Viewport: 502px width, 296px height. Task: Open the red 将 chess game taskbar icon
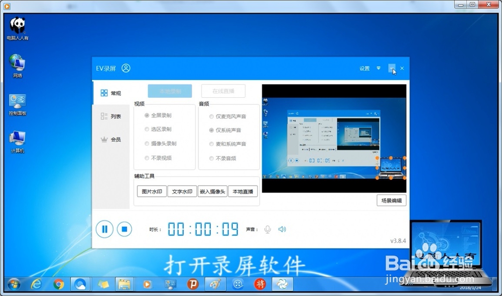click(x=260, y=284)
